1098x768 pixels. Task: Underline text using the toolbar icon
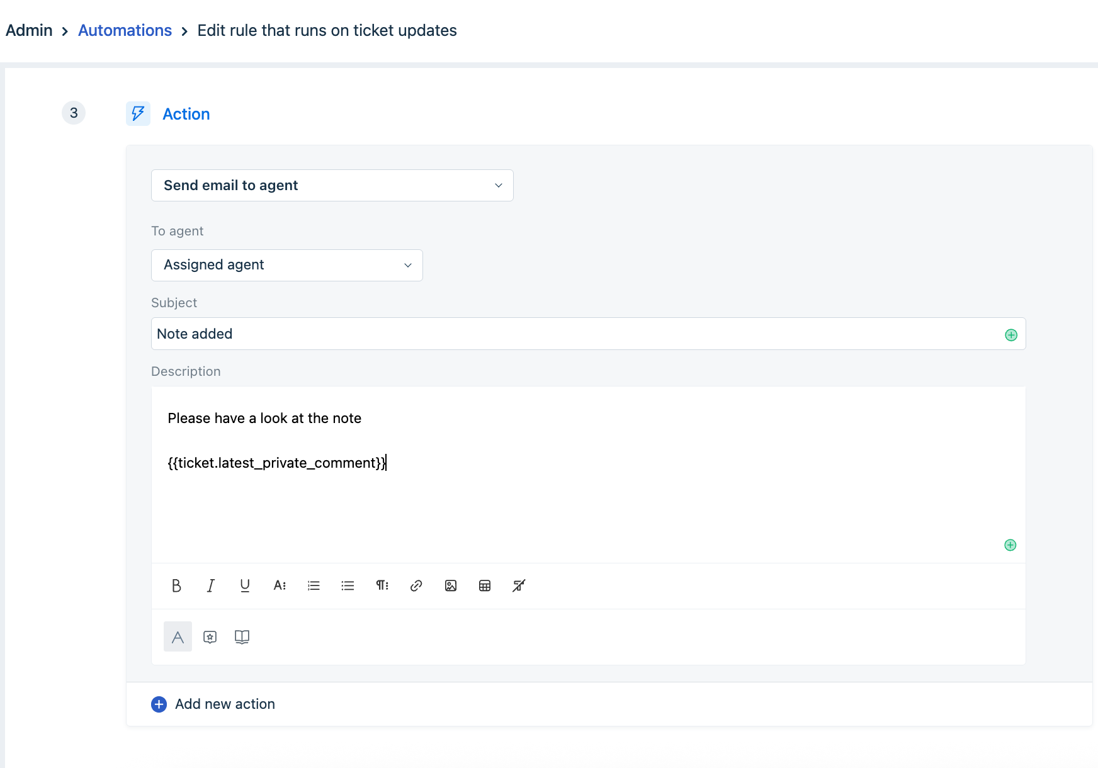[245, 585]
